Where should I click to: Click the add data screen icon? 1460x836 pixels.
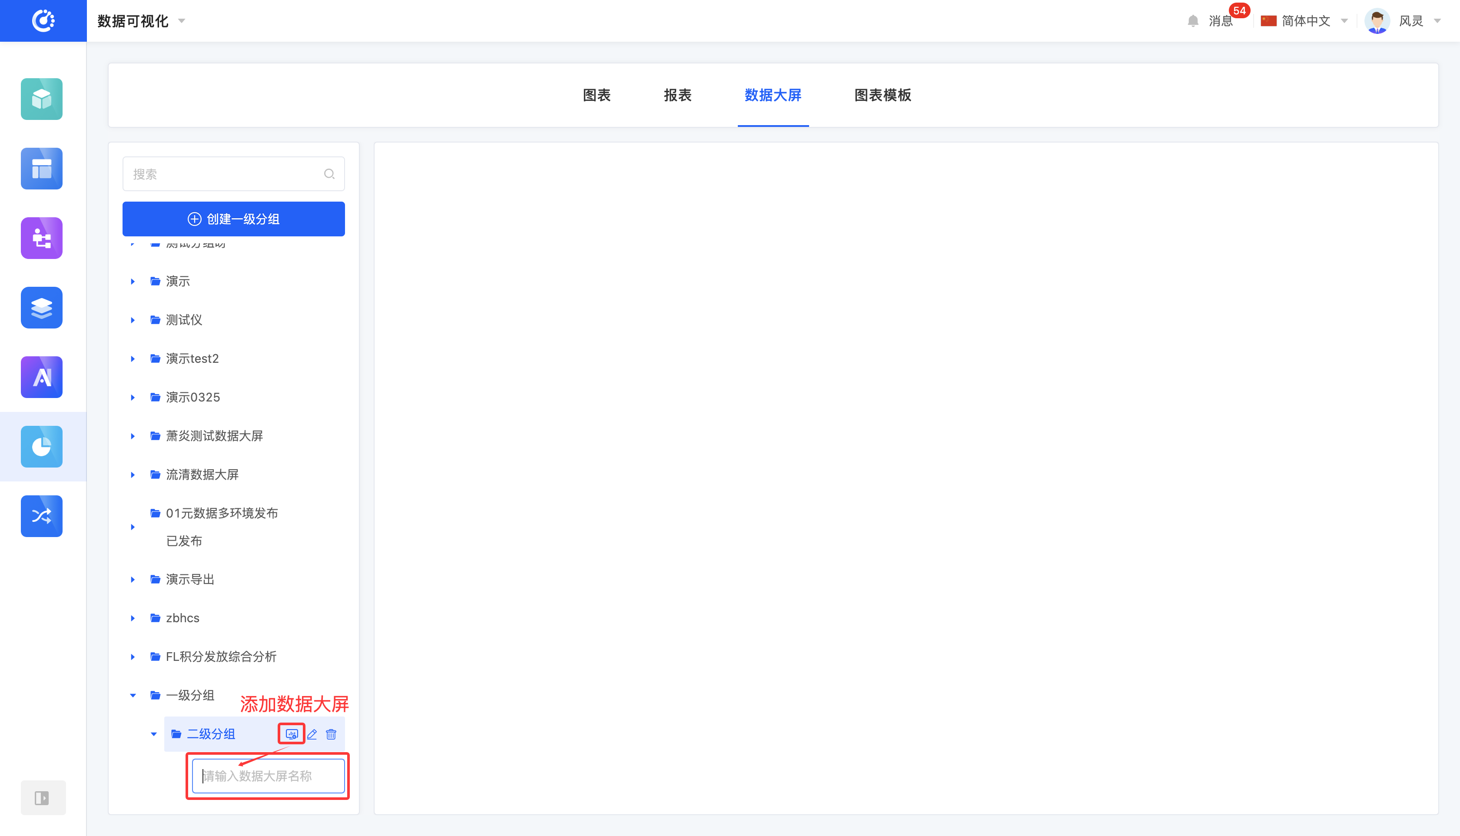tap(292, 734)
